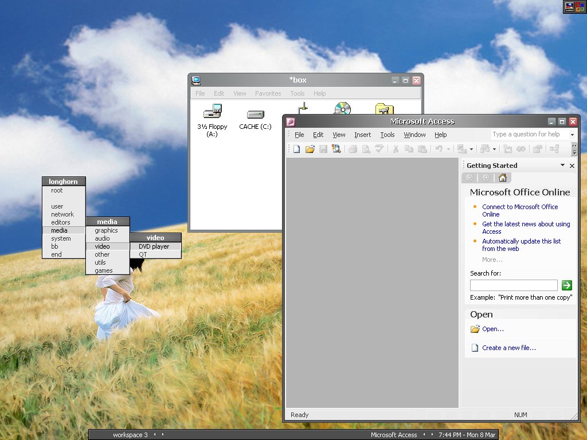Select editors in the longhorn menu
Image resolution: width=587 pixels, height=440 pixels.
[64, 222]
